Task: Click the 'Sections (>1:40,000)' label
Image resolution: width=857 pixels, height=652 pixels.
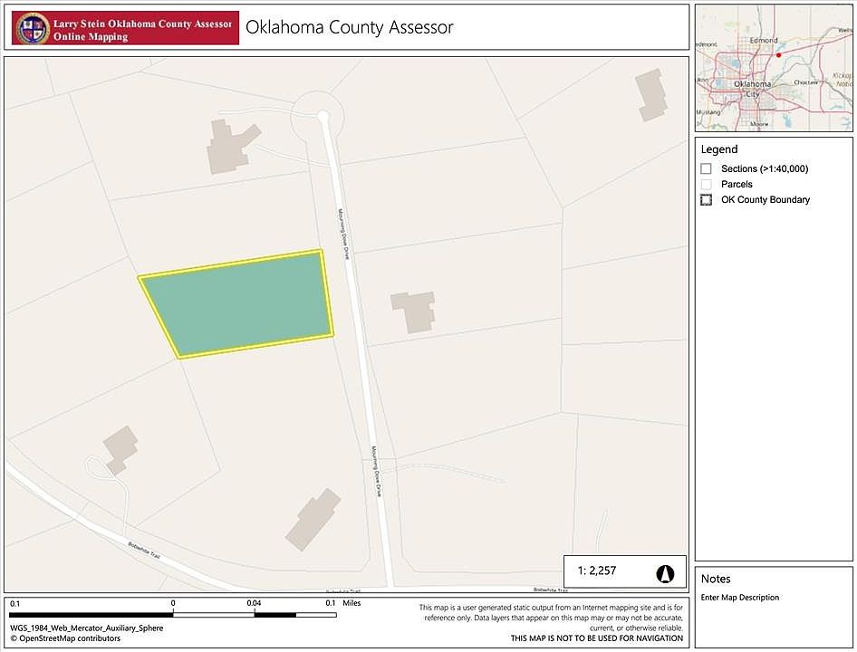Action: (765, 168)
